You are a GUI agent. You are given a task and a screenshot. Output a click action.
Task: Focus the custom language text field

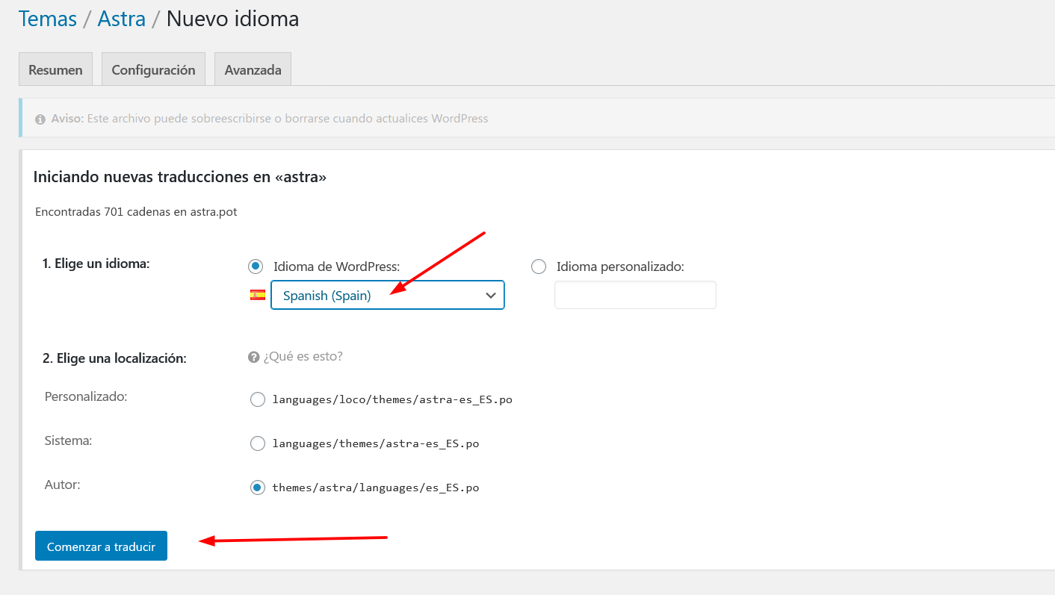click(x=635, y=295)
